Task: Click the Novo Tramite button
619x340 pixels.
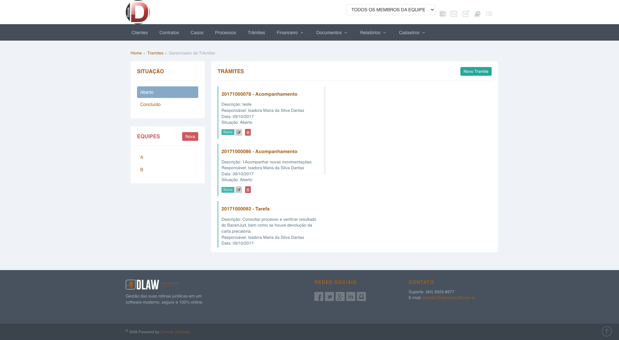Action: coord(476,71)
